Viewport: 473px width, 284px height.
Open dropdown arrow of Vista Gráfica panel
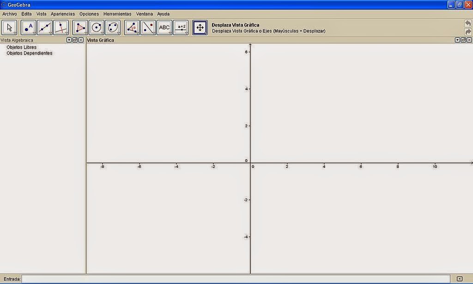pos(458,40)
